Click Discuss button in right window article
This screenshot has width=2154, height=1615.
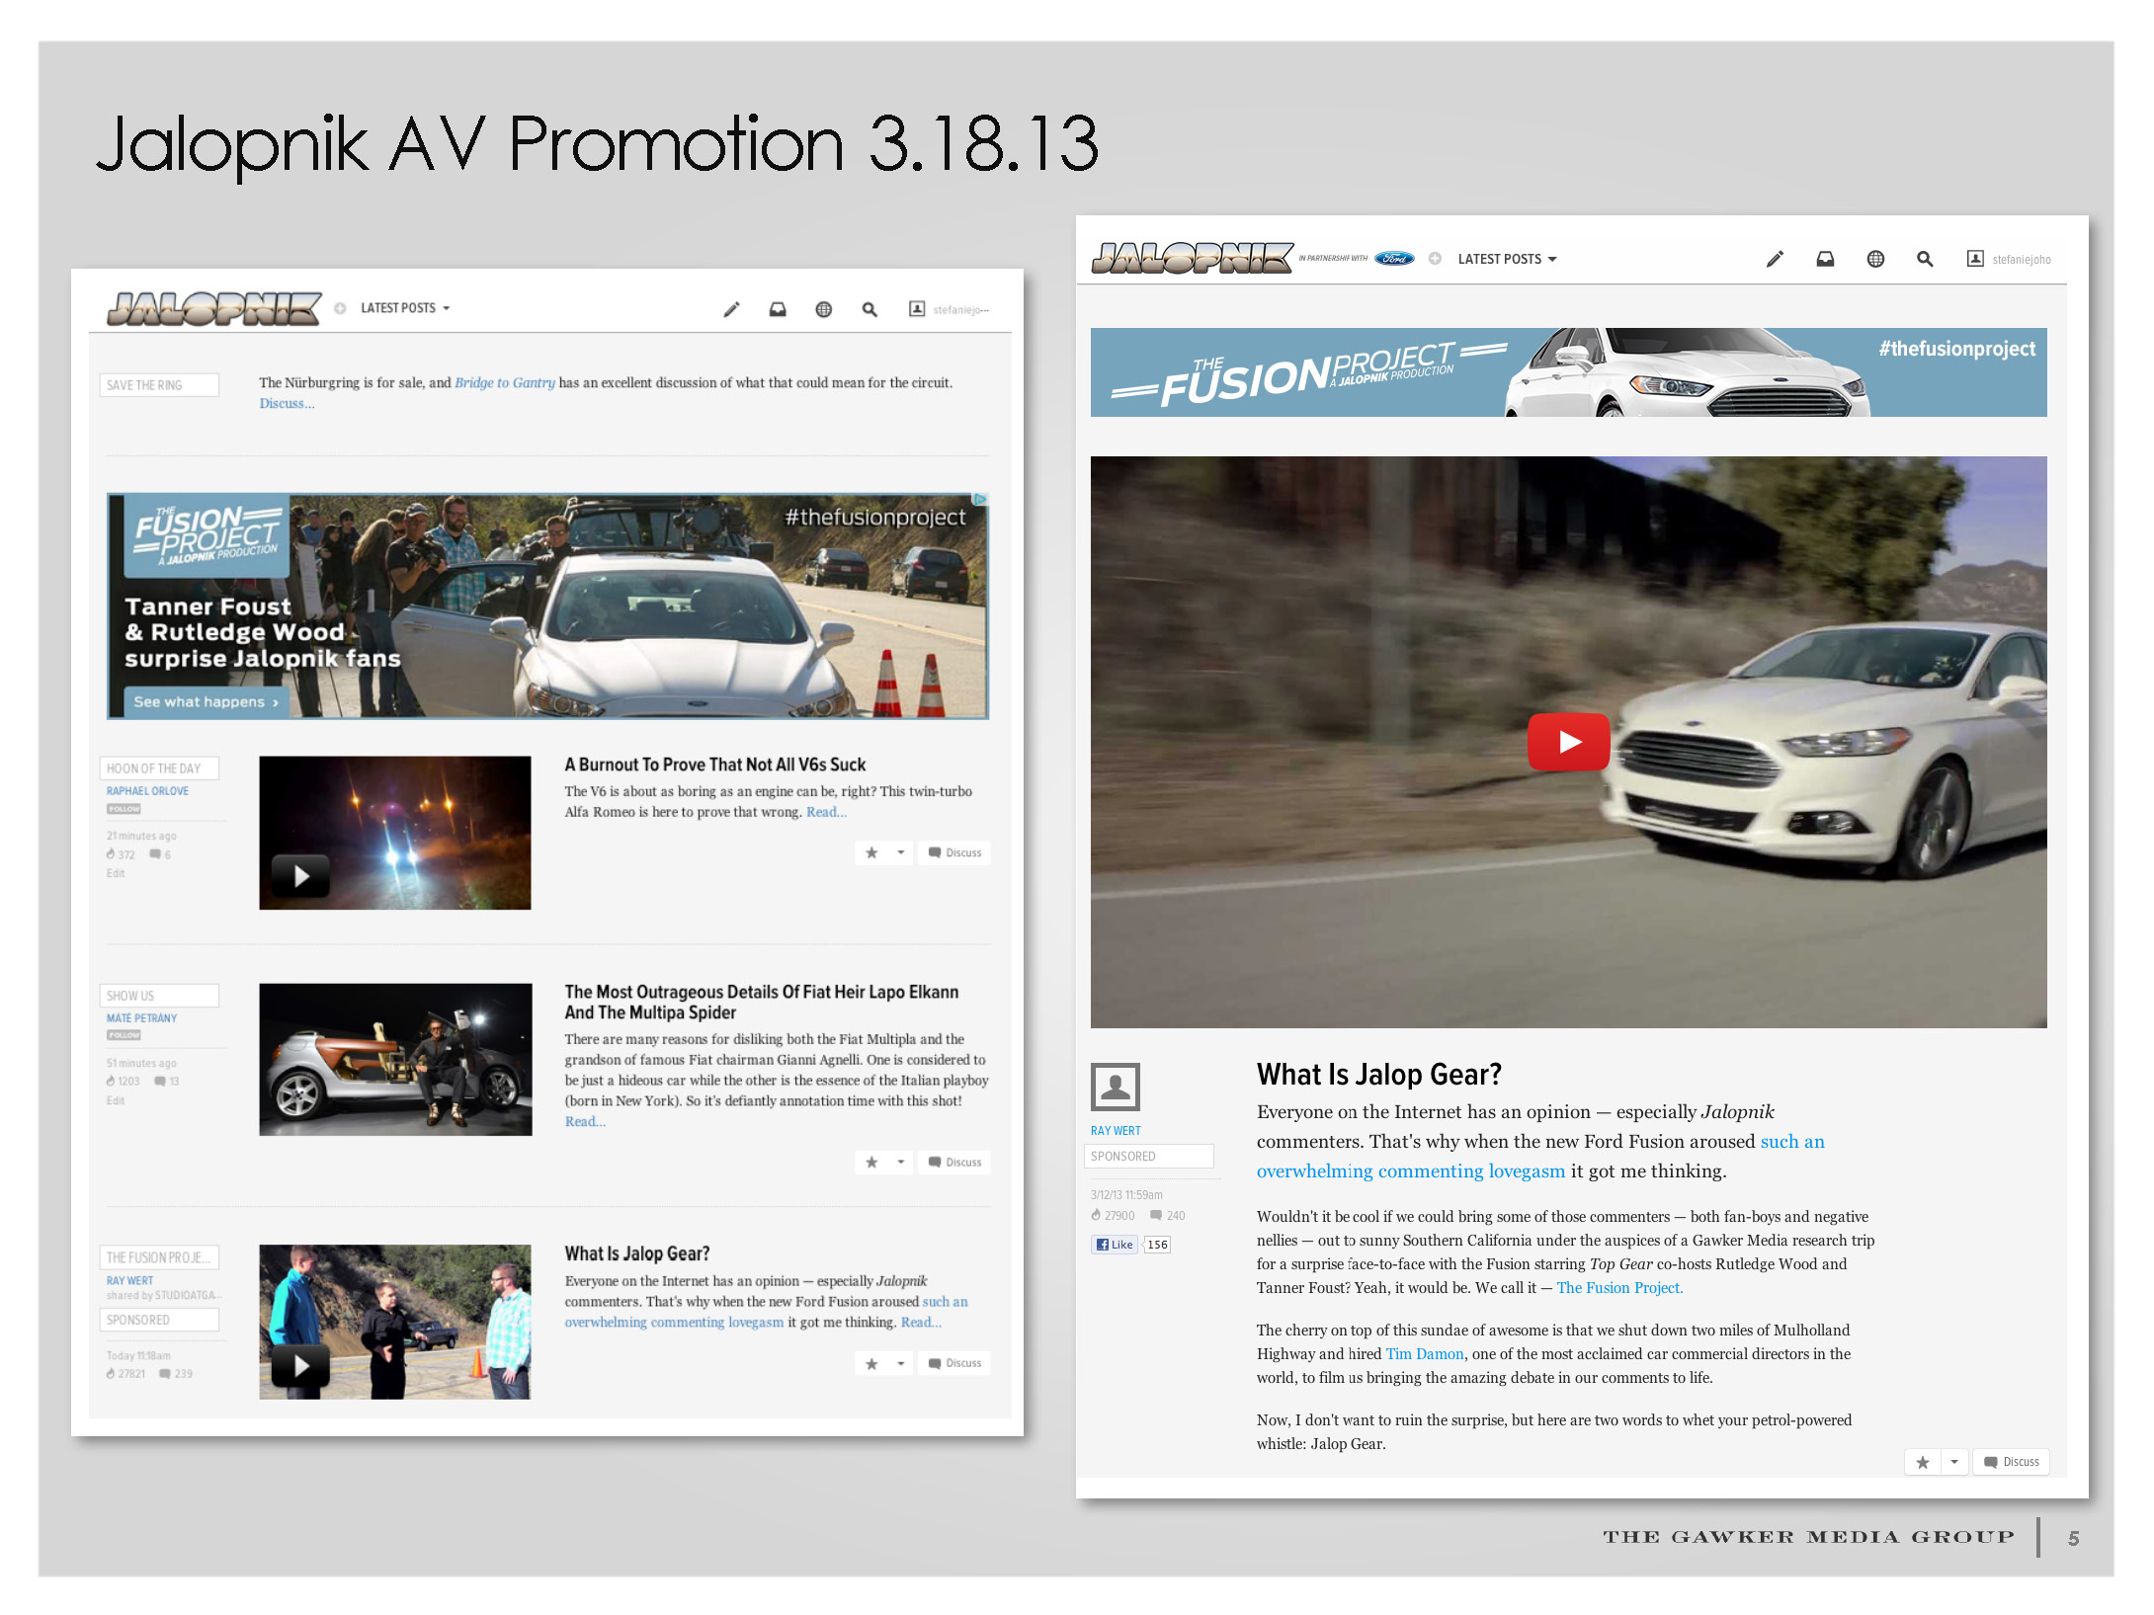click(2011, 1462)
